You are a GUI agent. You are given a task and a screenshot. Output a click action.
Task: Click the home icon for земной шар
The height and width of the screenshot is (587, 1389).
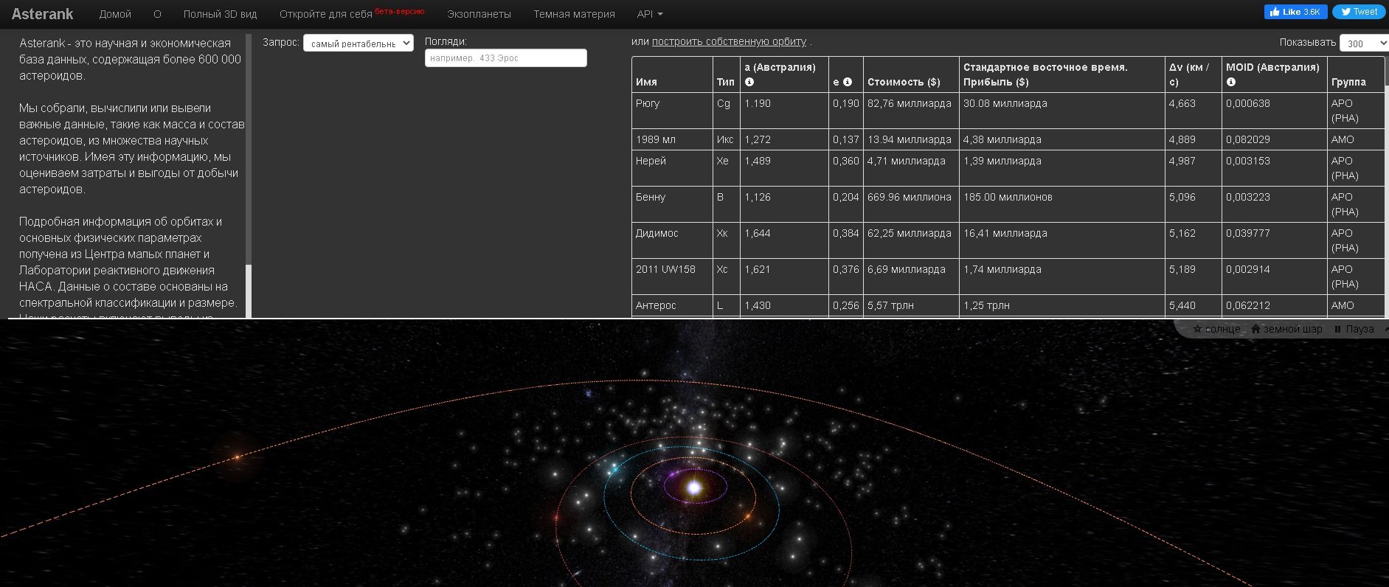(x=1255, y=329)
